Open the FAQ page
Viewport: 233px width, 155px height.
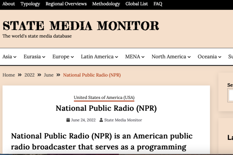pos(158,4)
